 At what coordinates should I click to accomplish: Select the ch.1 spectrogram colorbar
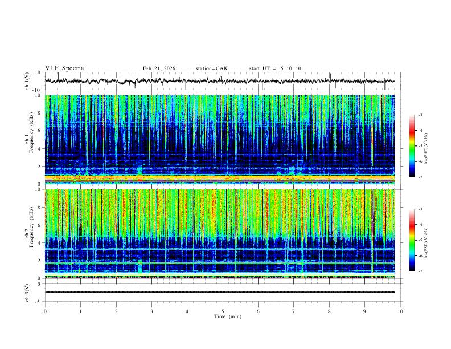[412, 146]
